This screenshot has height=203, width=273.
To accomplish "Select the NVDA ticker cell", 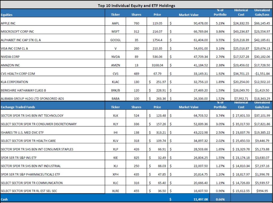I will [x=115, y=55].
